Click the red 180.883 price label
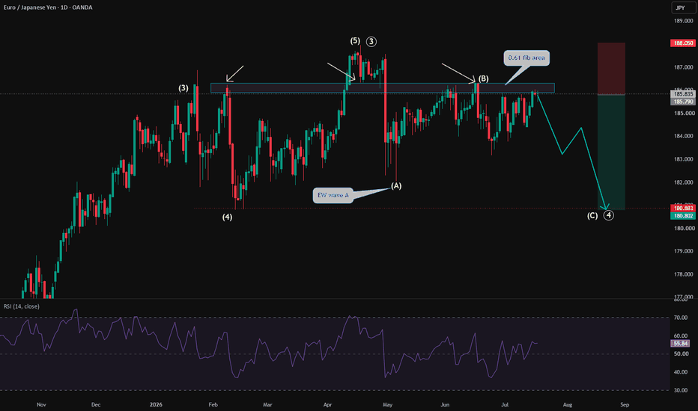This screenshot has height=411, width=698. pos(683,208)
